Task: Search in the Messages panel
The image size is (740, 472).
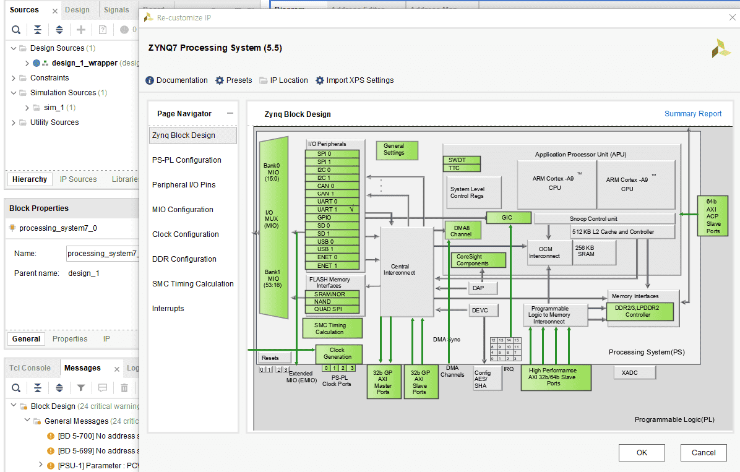Action: pos(16,388)
